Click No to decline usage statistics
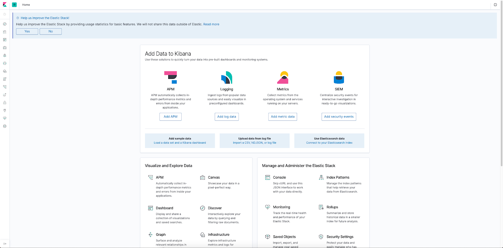503x248 pixels. (51, 31)
